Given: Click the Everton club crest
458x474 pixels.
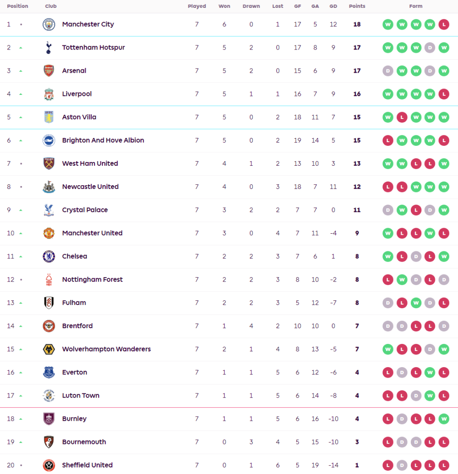Looking at the screenshot, I should click(49, 372).
